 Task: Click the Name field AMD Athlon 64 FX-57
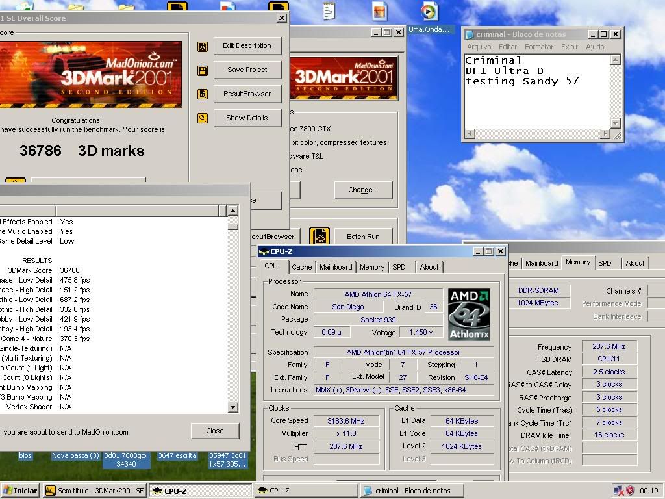[x=378, y=294]
